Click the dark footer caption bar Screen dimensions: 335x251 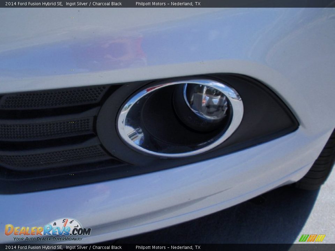click(244, 247)
